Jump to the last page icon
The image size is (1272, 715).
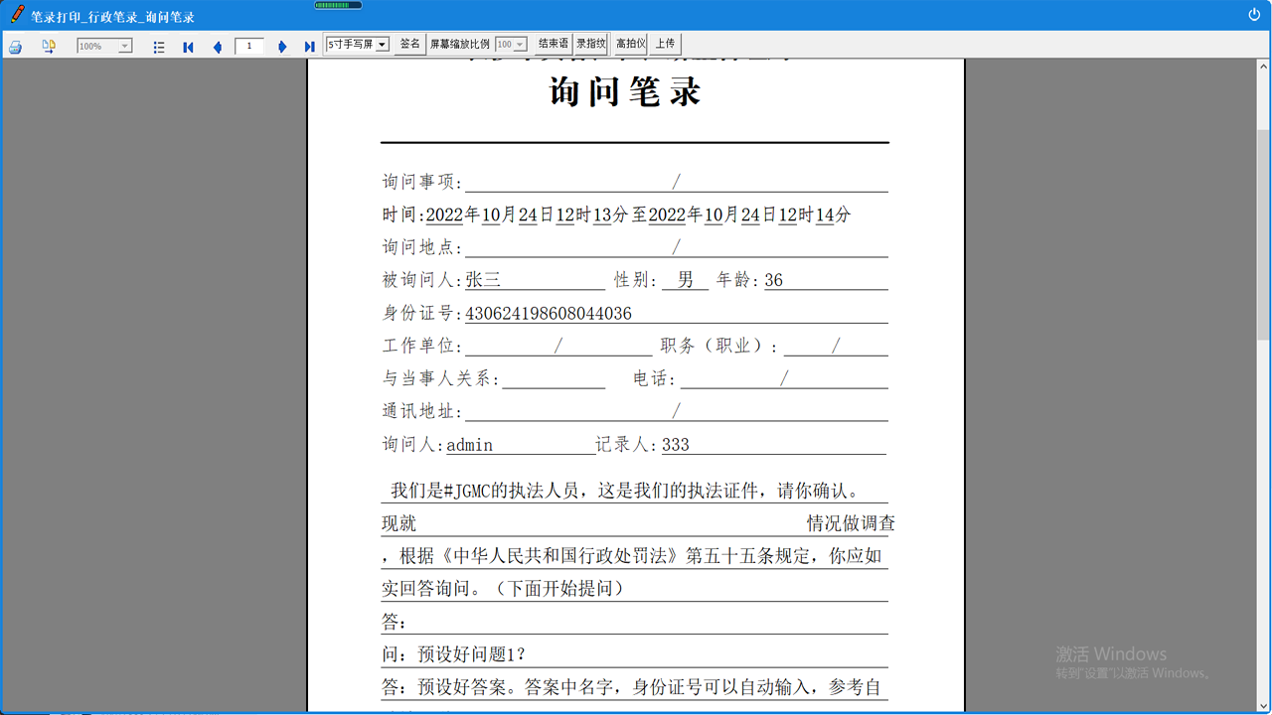tap(309, 44)
